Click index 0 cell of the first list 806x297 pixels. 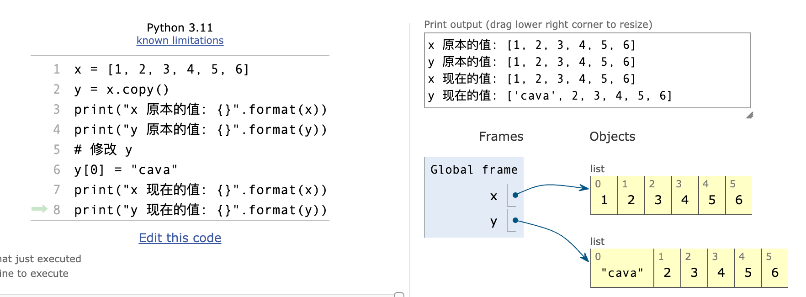pyautogui.click(x=604, y=196)
